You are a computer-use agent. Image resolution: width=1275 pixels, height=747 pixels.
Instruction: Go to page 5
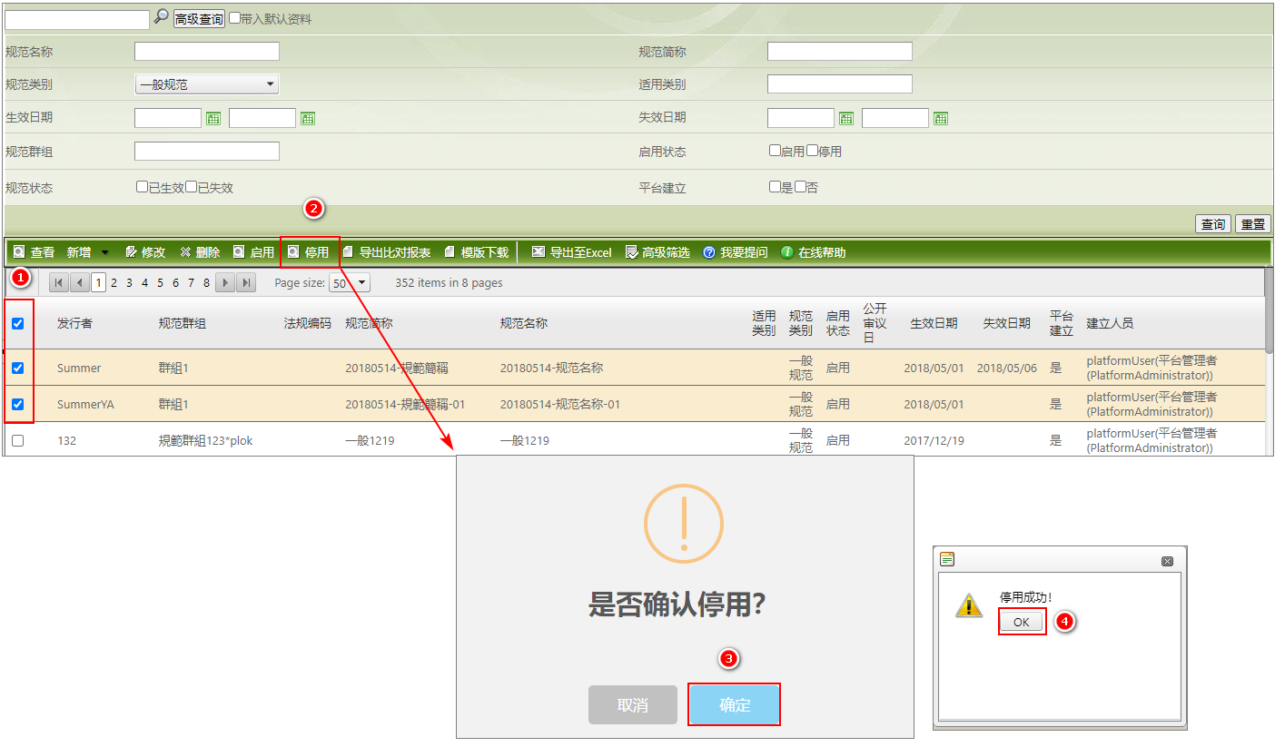(160, 283)
